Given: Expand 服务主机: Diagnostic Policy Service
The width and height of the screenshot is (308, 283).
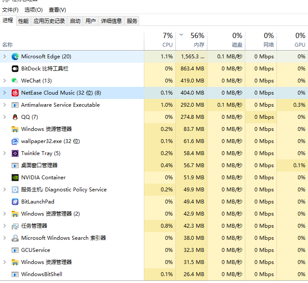Looking at the screenshot, I should (x=5, y=190).
